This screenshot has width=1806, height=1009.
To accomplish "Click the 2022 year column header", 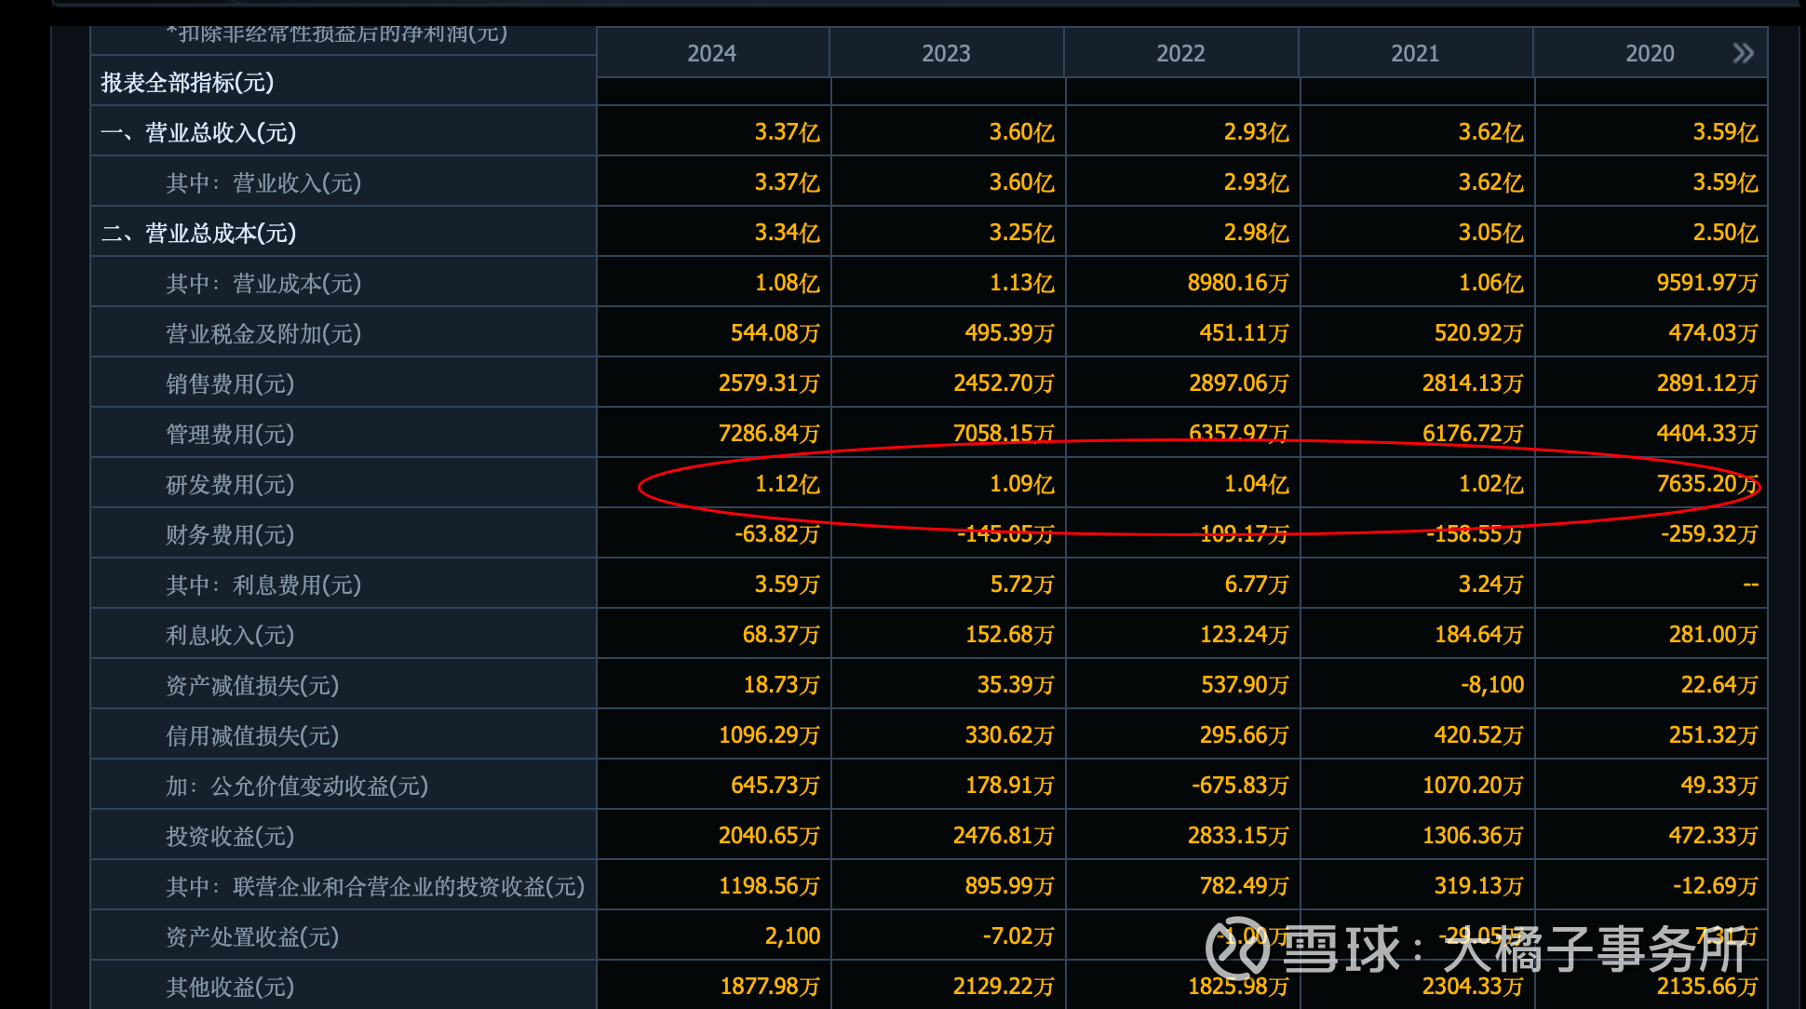I will [x=1180, y=53].
